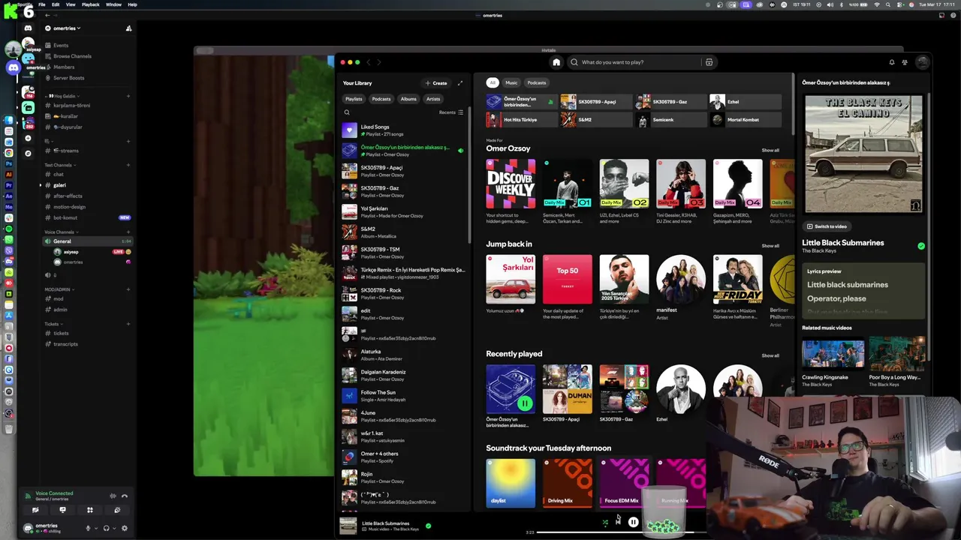
Task: Open Recents sort options in Your Library
Action: click(x=451, y=112)
